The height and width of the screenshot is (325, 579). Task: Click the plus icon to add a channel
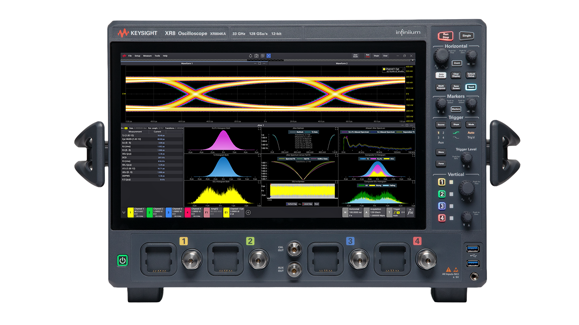click(x=248, y=212)
